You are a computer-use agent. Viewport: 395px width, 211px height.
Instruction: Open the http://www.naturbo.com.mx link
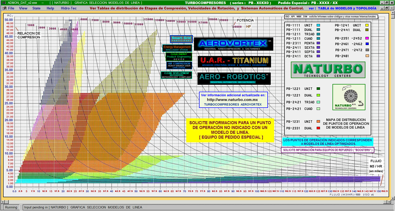click(x=232, y=100)
